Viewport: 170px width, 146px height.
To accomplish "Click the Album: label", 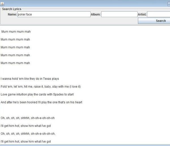I will (96, 14).
